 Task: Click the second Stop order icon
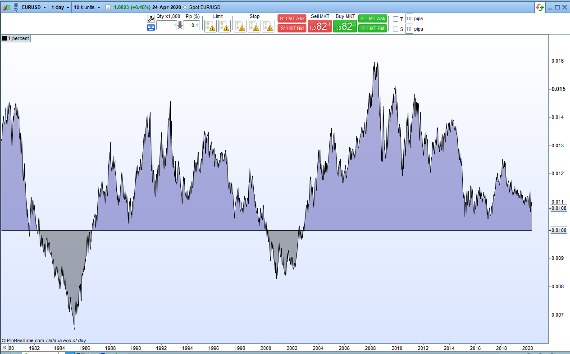coord(254,26)
